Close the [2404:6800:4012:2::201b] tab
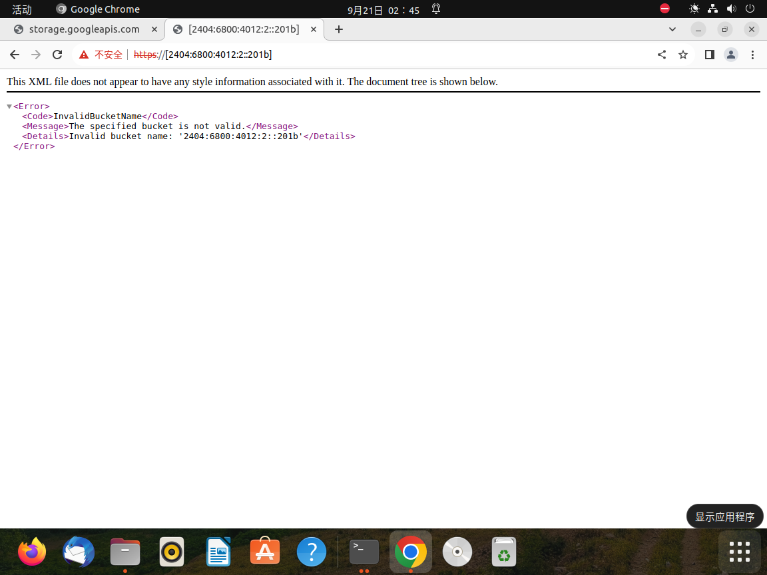Viewport: 767px width, 575px height. pyautogui.click(x=314, y=29)
